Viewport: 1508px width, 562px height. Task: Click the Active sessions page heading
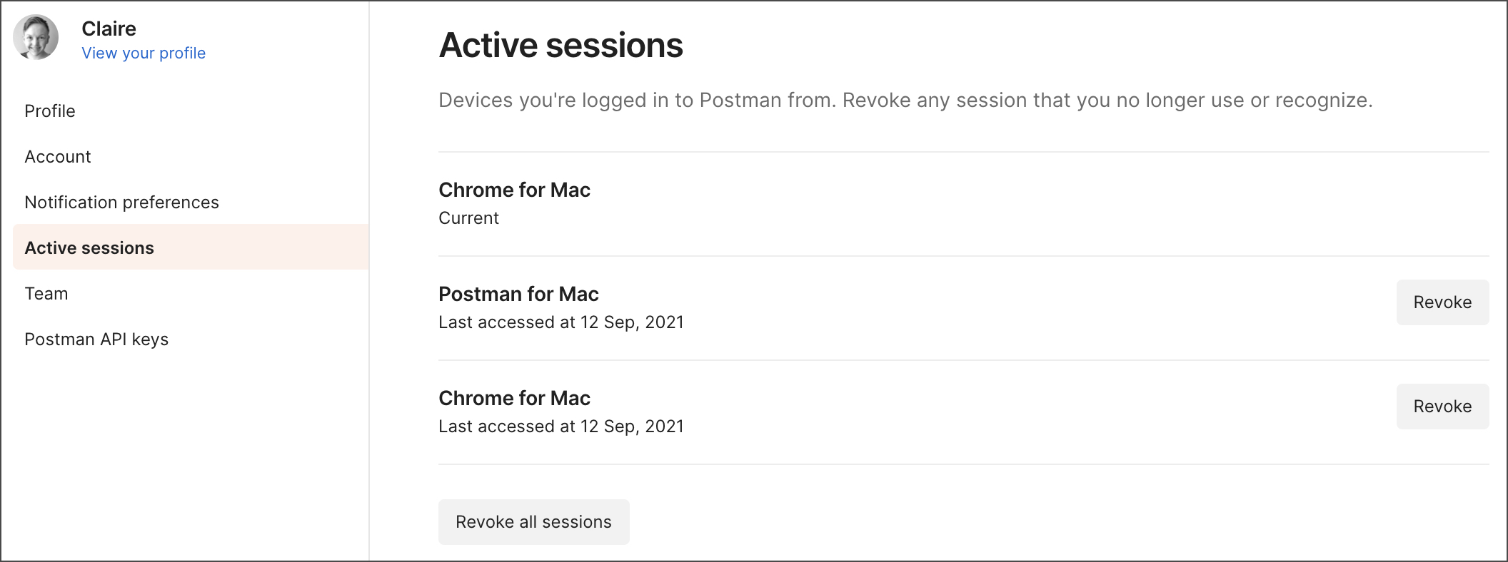click(561, 46)
